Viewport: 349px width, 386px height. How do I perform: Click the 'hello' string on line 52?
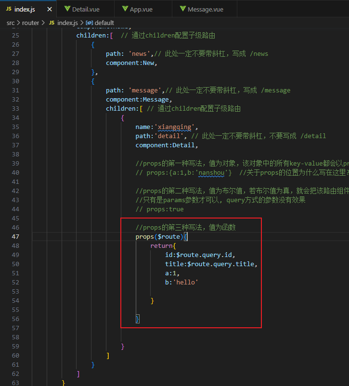(x=185, y=282)
